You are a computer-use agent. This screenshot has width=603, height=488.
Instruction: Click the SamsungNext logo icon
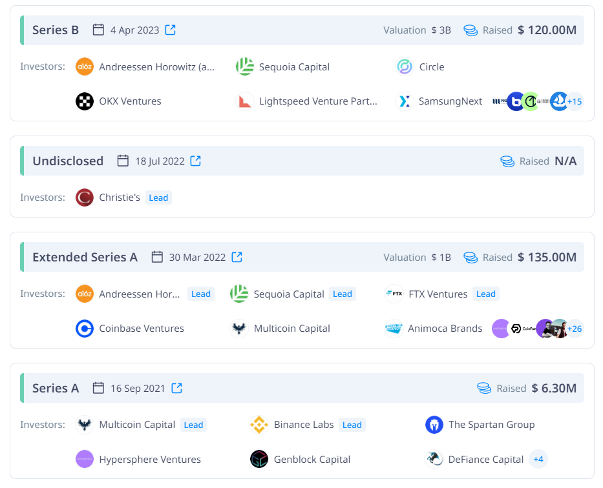[405, 101]
